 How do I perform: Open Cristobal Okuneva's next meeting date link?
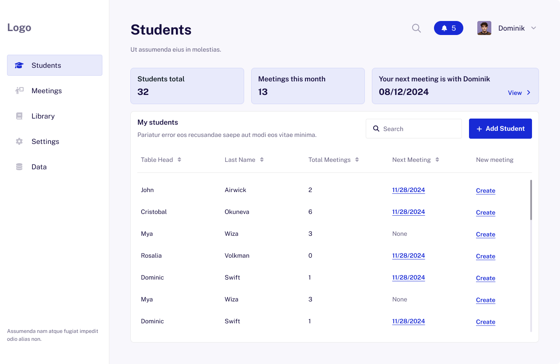click(x=408, y=212)
